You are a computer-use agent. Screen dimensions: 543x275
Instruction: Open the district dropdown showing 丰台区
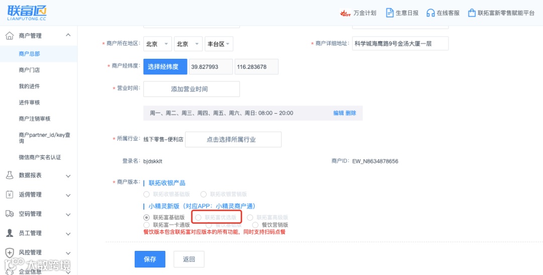[219, 44]
